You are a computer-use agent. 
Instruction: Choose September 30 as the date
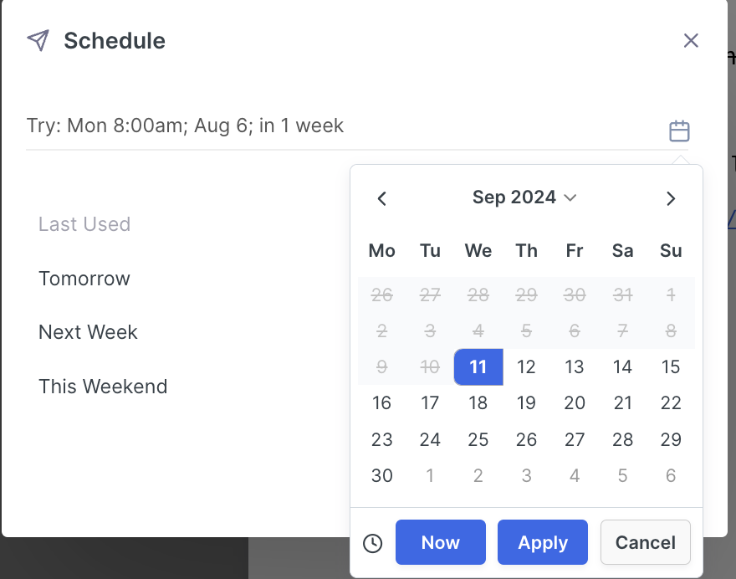point(382,476)
